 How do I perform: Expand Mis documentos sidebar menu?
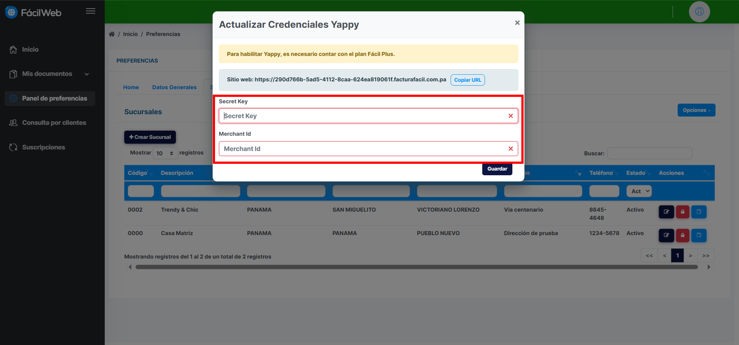50,74
